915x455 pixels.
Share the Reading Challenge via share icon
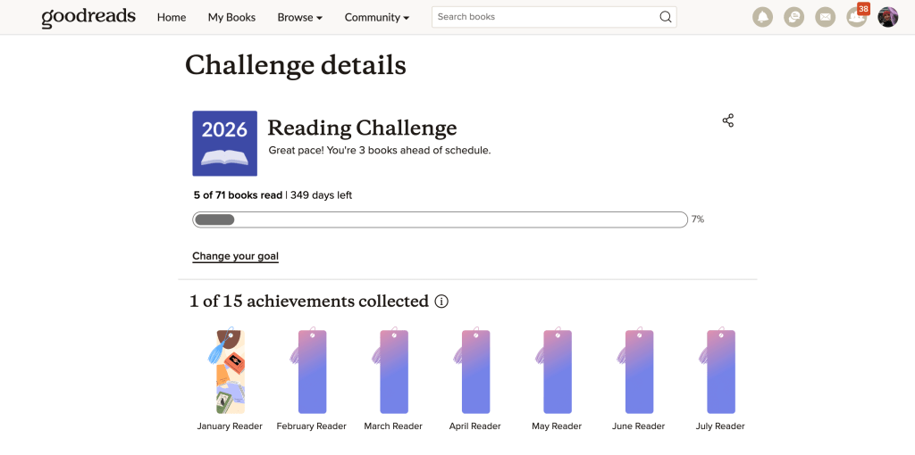728,120
